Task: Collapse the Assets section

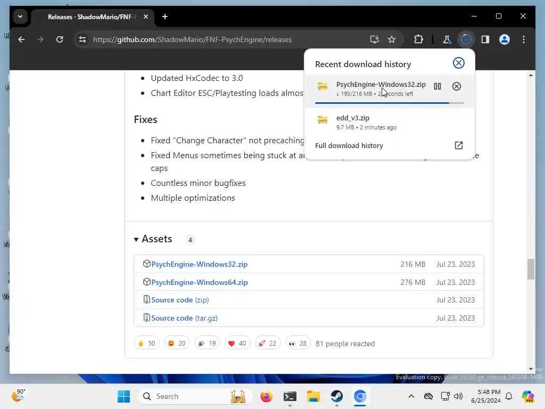Action: pos(153,239)
